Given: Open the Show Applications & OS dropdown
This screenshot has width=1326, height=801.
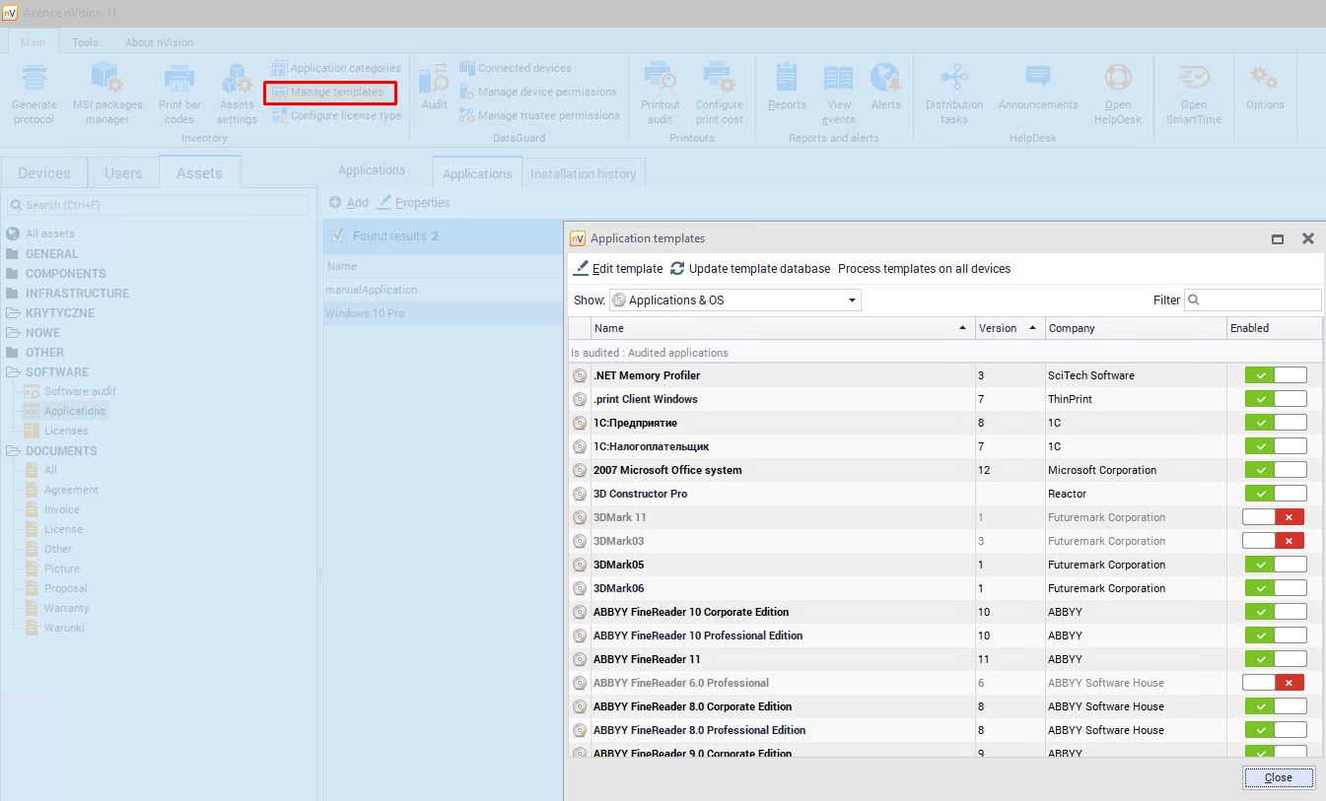Looking at the screenshot, I should (x=734, y=300).
